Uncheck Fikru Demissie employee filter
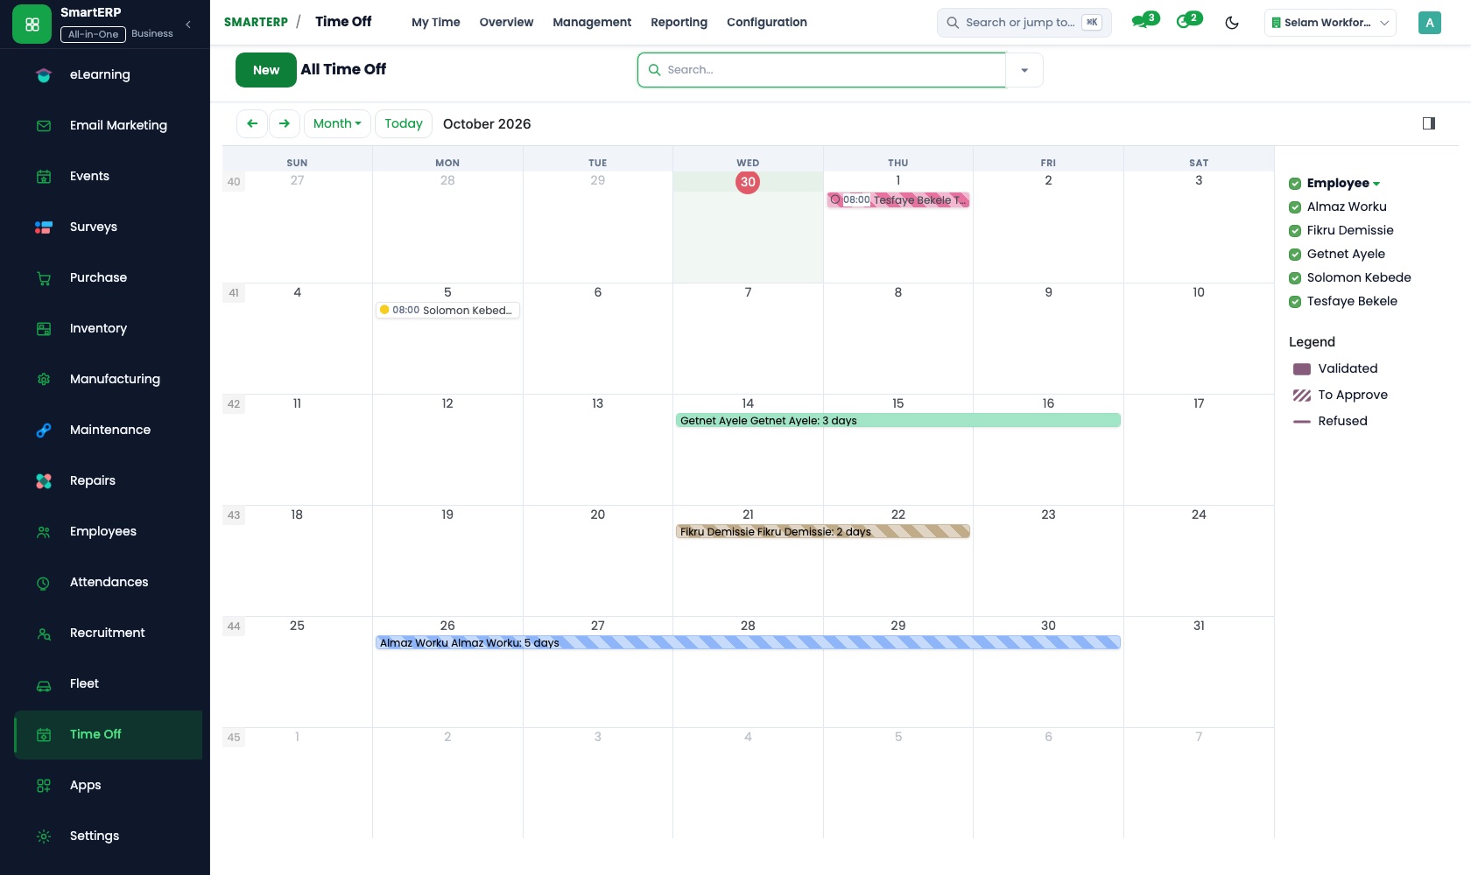 1295,231
